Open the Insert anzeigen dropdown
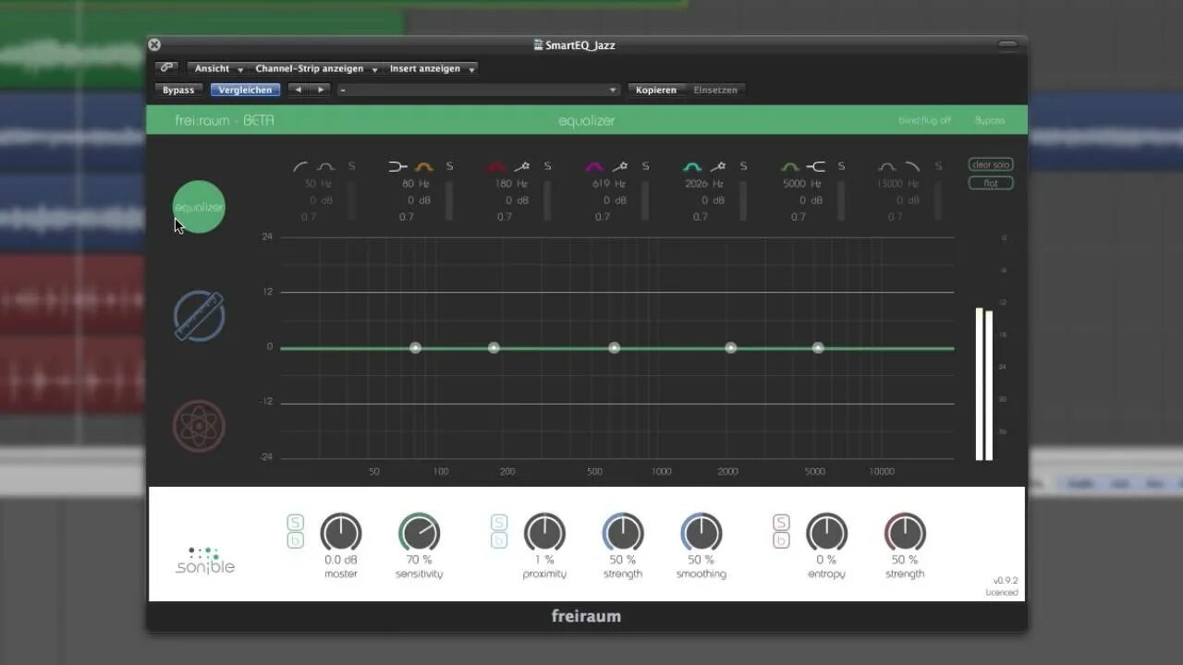The height and width of the screenshot is (665, 1183). point(432,68)
